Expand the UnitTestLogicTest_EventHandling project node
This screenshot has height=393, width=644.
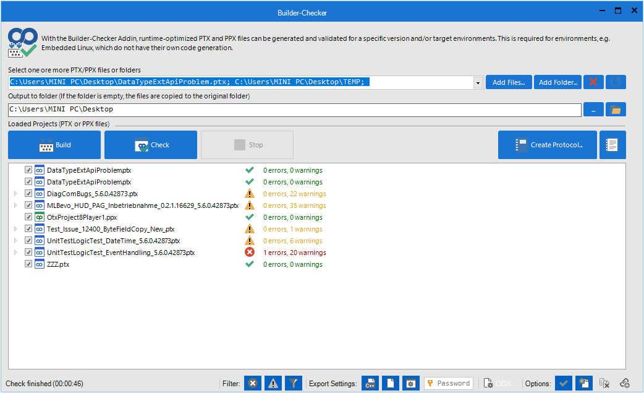pos(16,253)
